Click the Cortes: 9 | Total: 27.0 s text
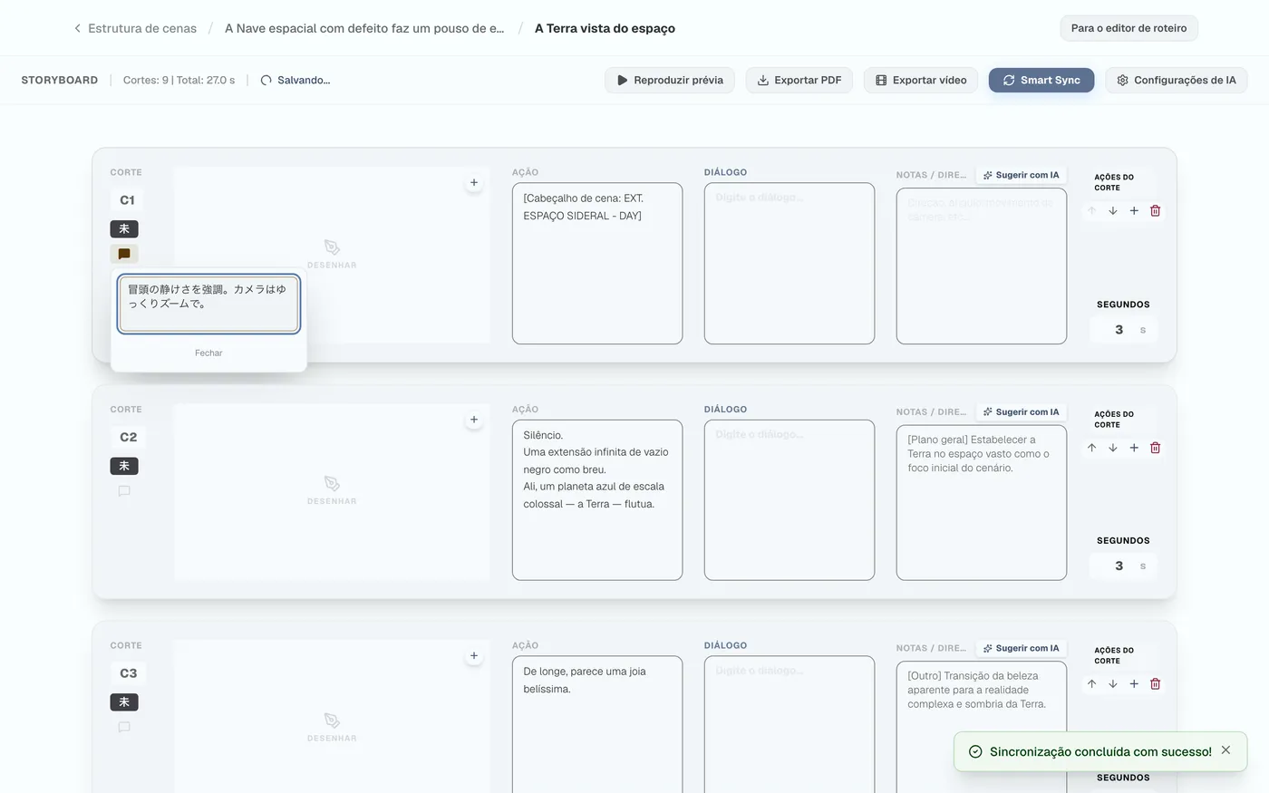Viewport: 1269px width, 793px height. [x=179, y=80]
